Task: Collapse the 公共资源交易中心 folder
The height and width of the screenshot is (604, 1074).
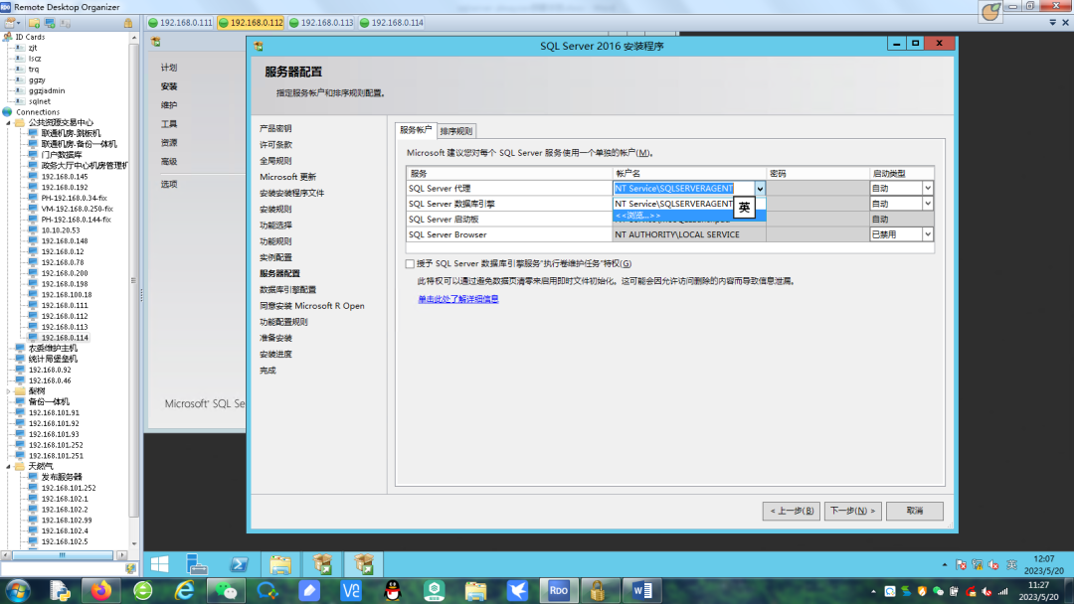Action: click(8, 123)
